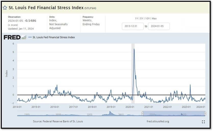This screenshot has height=131, width=213.
Task: Click the x-axis label 2014-01
Action: click(17, 107)
